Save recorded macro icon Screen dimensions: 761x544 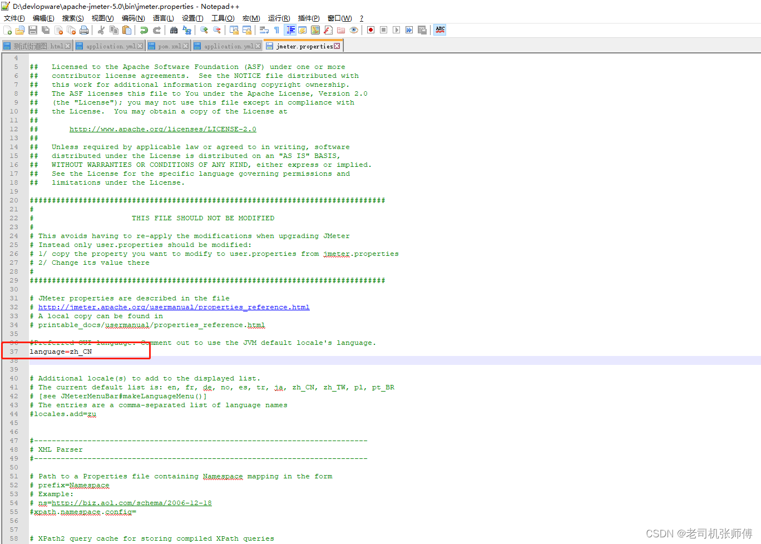[x=422, y=30]
